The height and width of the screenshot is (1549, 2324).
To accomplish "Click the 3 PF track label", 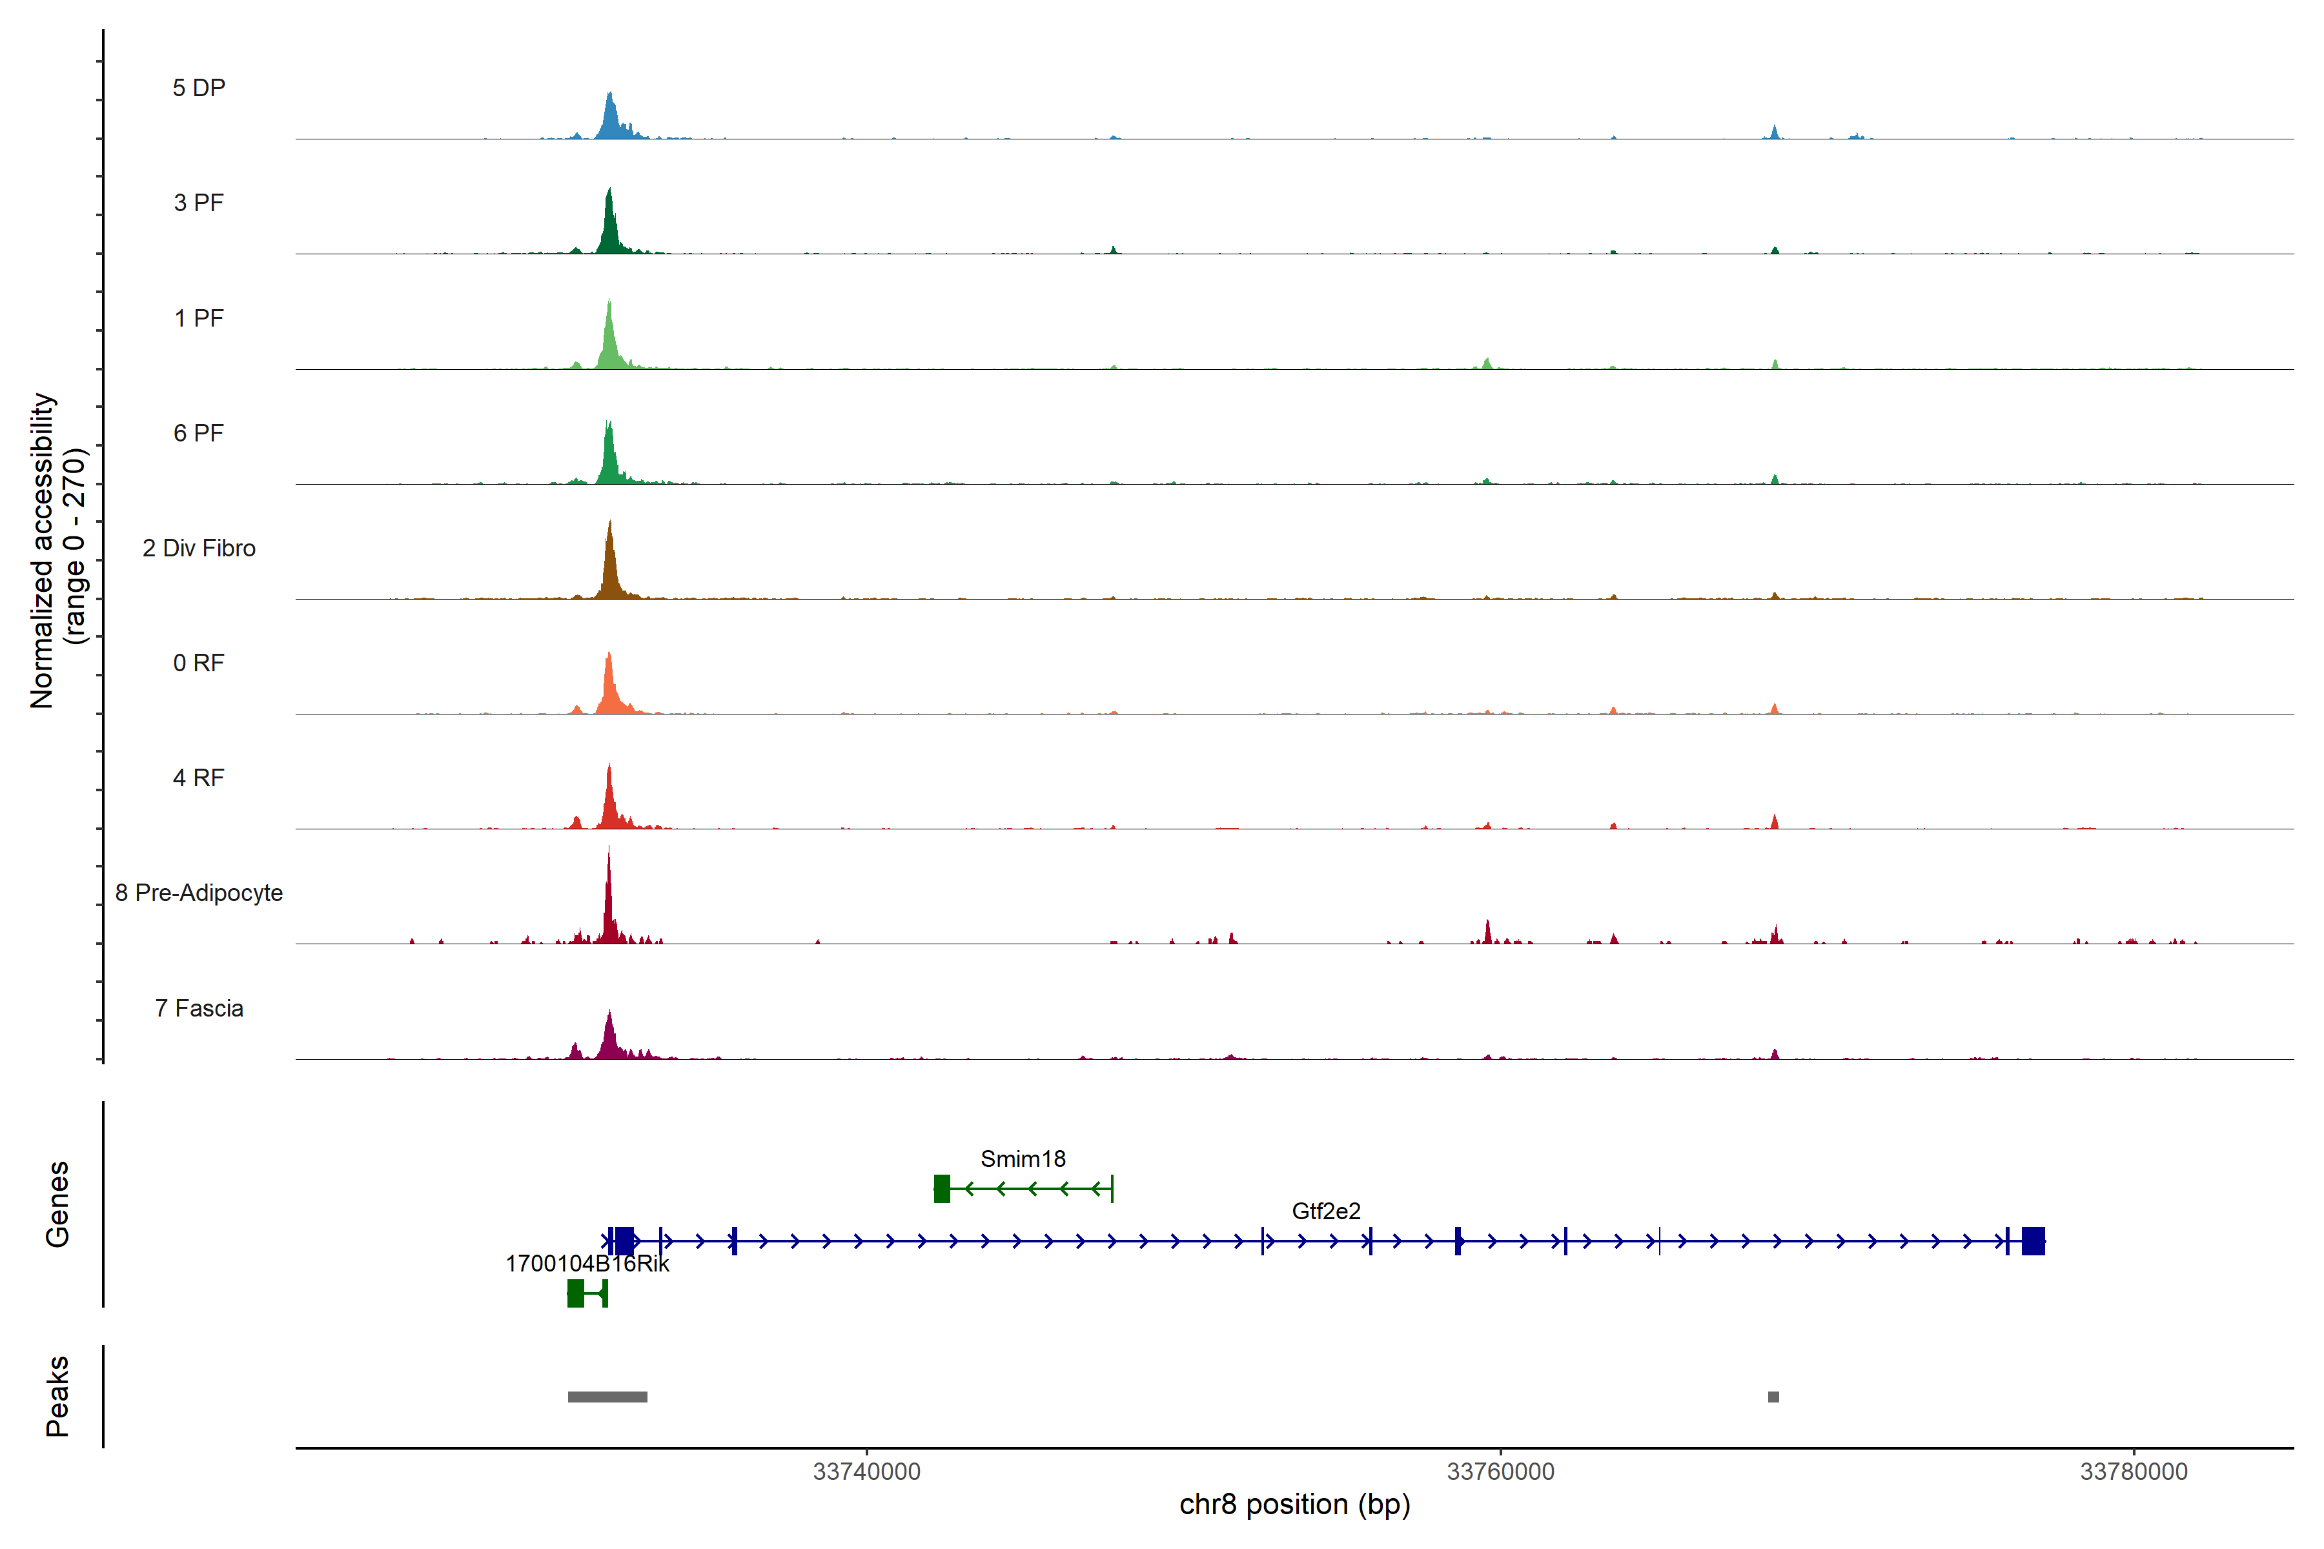I will point(199,203).
